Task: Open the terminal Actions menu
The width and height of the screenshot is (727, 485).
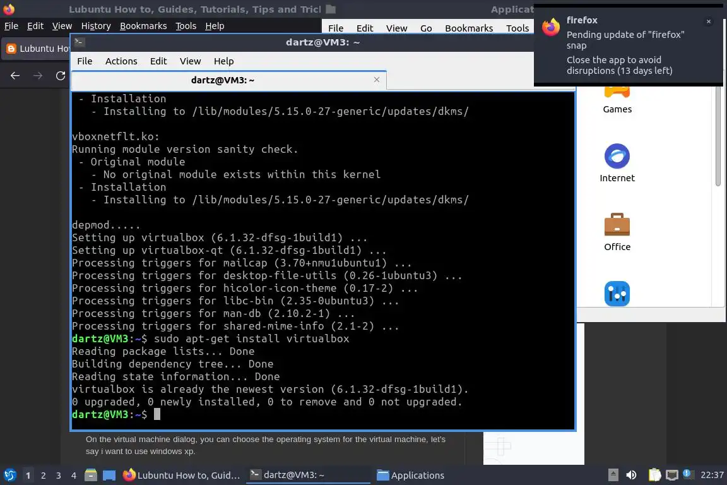Action: click(x=121, y=61)
